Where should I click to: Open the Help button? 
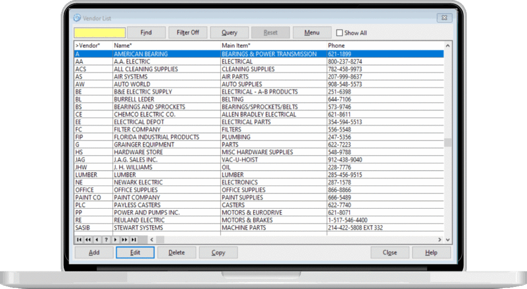coord(431,252)
